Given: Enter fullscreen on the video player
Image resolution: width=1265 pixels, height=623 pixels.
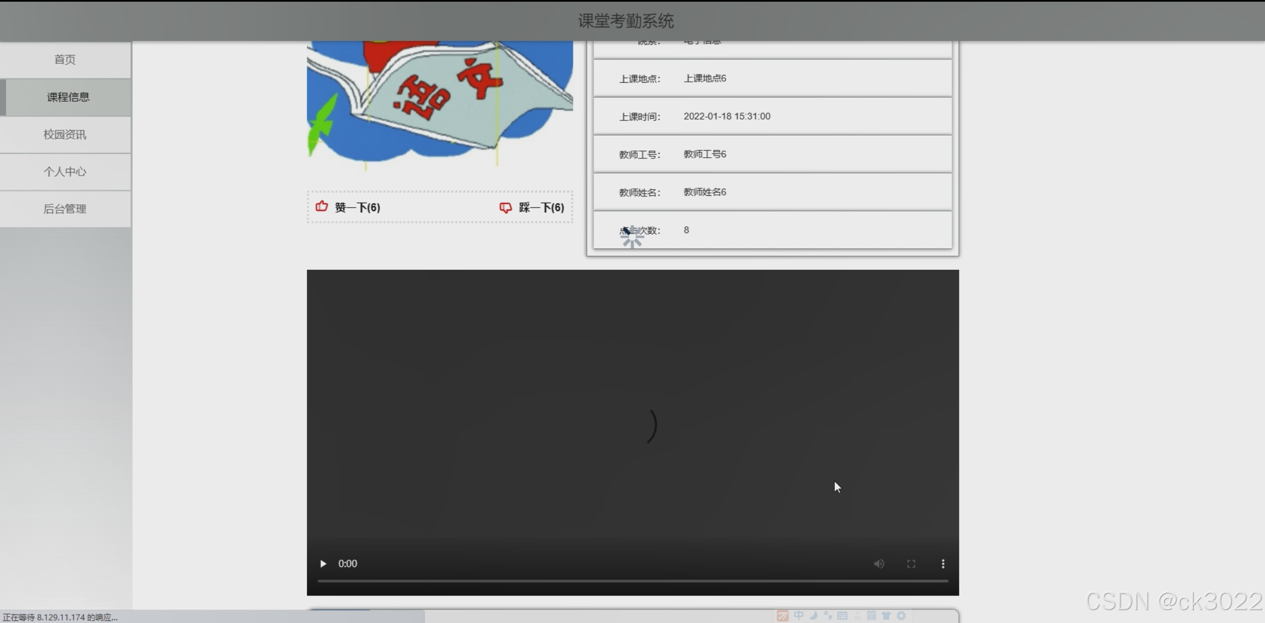Looking at the screenshot, I should point(911,564).
